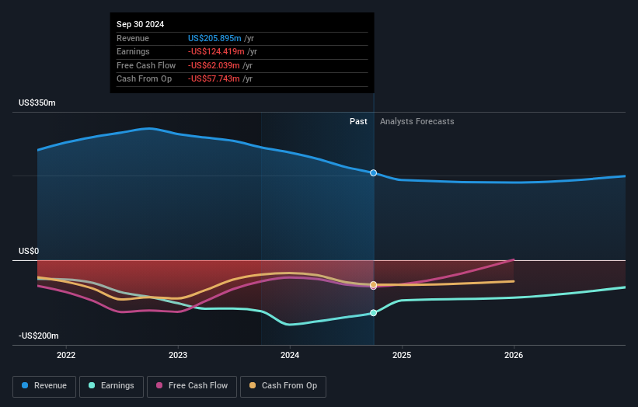Viewport: 638px width, 407px height.
Task: Click the Earnings data point on teal line
Action: click(373, 313)
